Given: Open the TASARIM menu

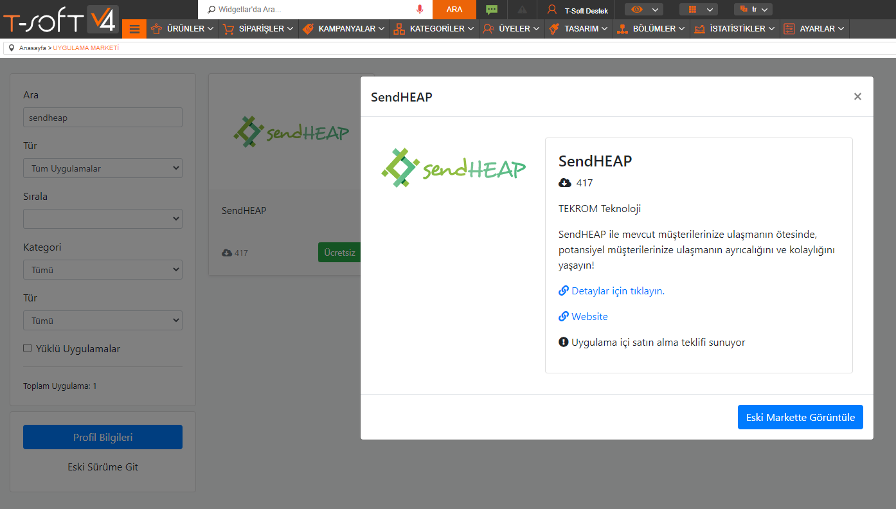Looking at the screenshot, I should [579, 29].
